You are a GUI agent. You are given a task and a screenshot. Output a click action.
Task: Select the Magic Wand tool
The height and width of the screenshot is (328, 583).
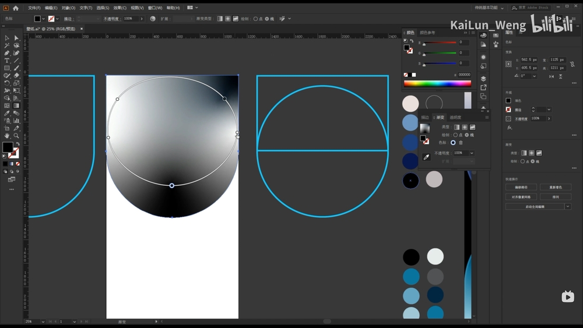click(x=6, y=45)
